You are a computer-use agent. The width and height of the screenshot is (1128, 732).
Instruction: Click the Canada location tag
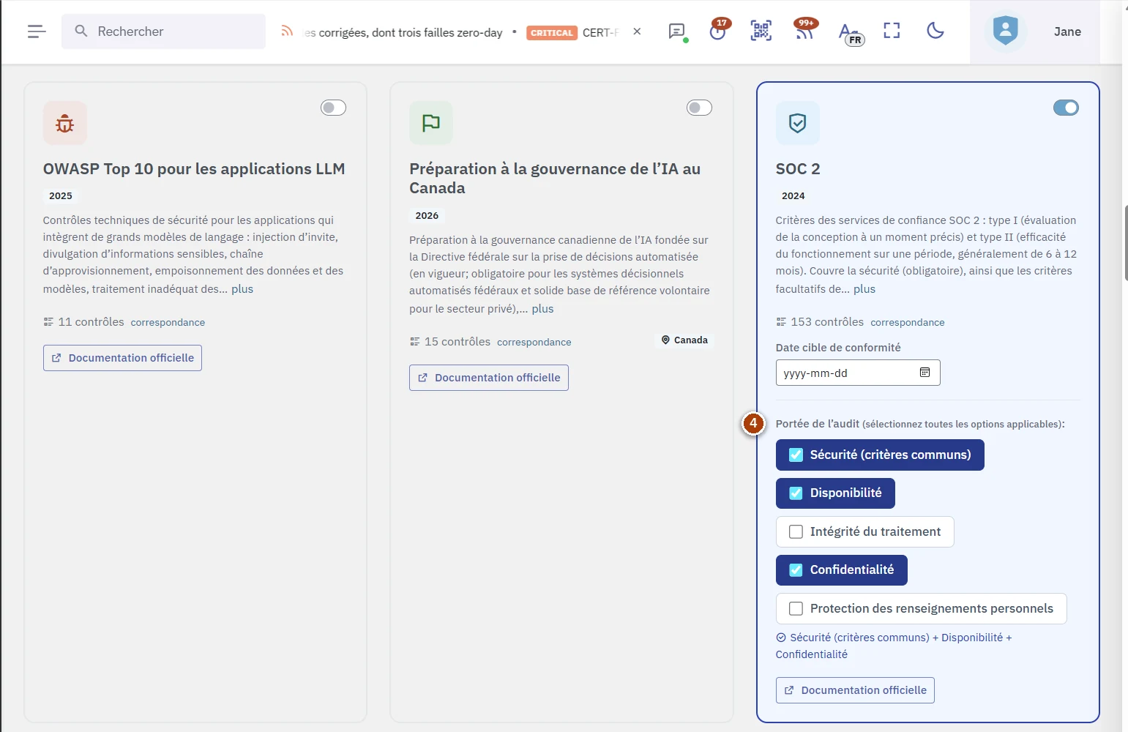pos(684,340)
